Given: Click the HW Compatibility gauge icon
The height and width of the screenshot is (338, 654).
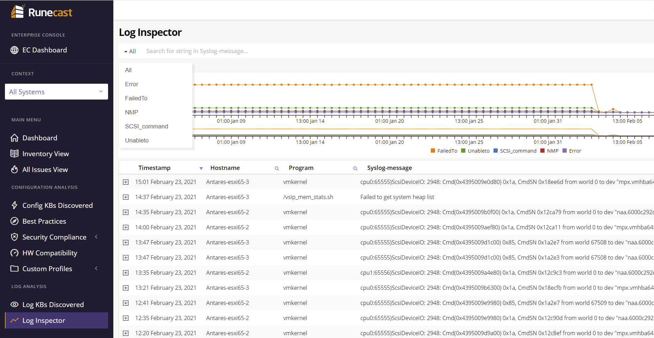Looking at the screenshot, I should point(14,253).
